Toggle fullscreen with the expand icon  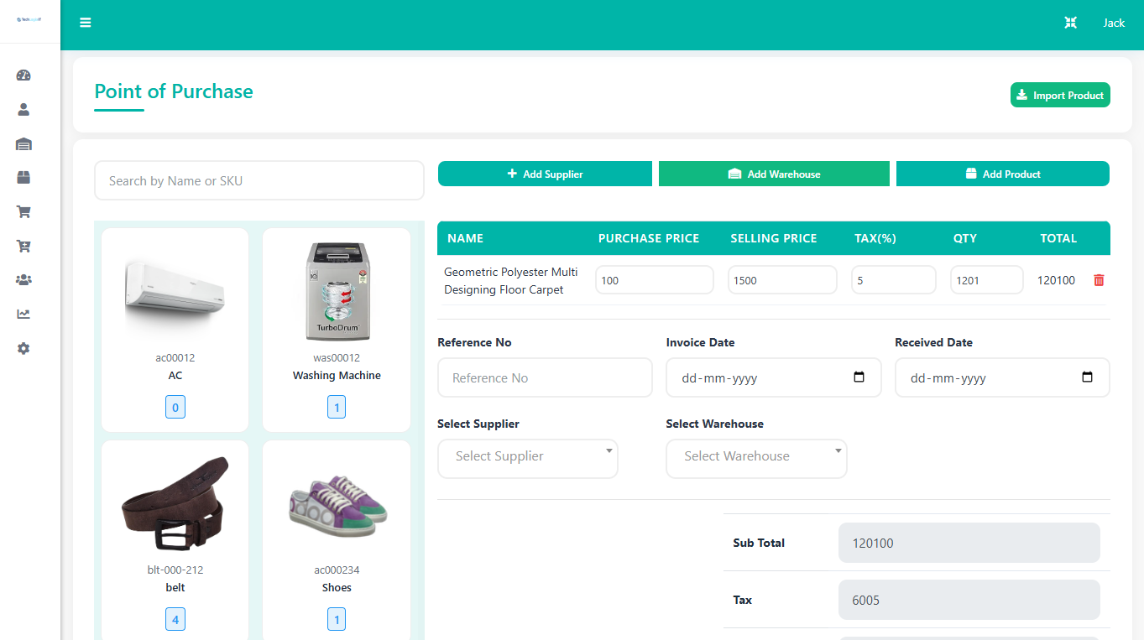[1070, 23]
